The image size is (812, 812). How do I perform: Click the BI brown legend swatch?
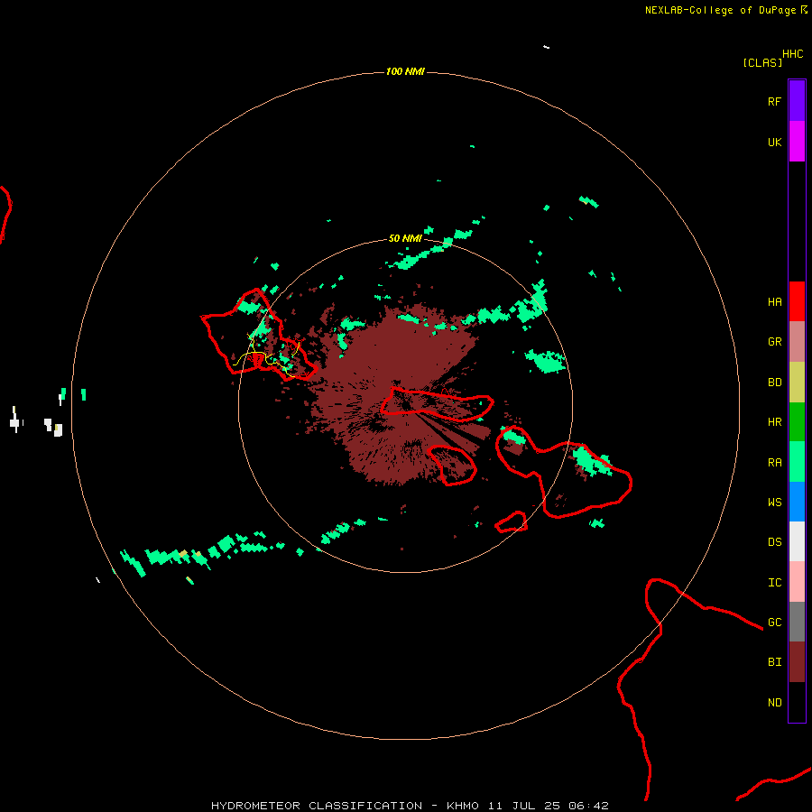797,662
